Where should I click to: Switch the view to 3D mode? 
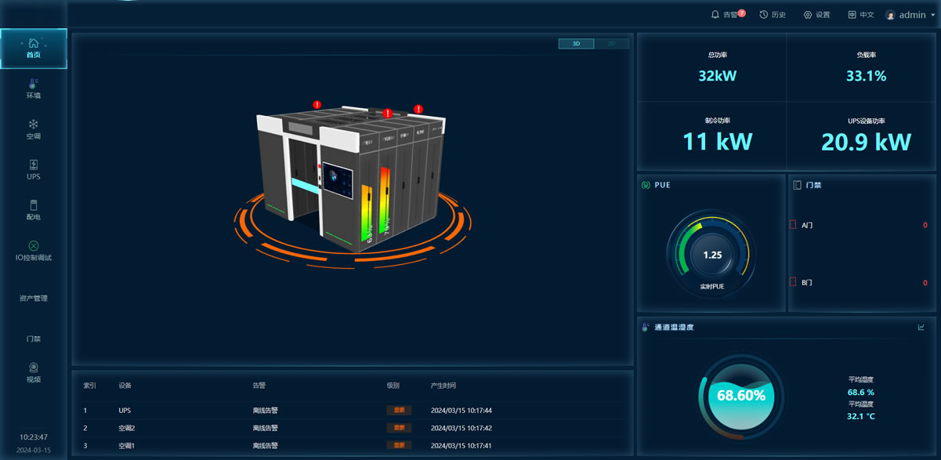[576, 44]
